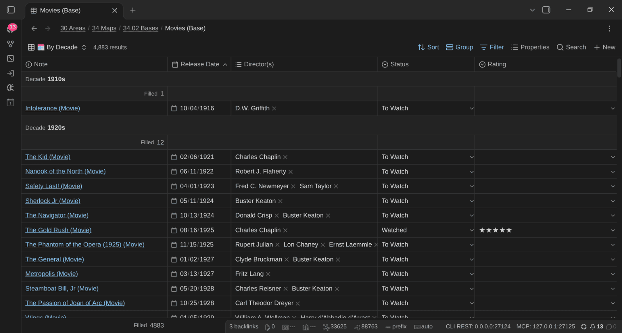622x333 pixels.
Task: Toggle the left sidebar panel icon
Action: tap(11, 10)
